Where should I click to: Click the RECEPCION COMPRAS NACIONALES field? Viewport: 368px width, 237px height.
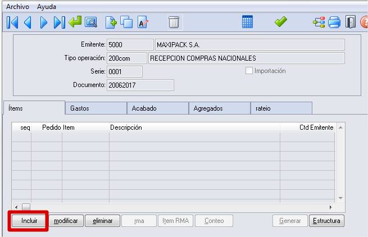pyautogui.click(x=247, y=58)
